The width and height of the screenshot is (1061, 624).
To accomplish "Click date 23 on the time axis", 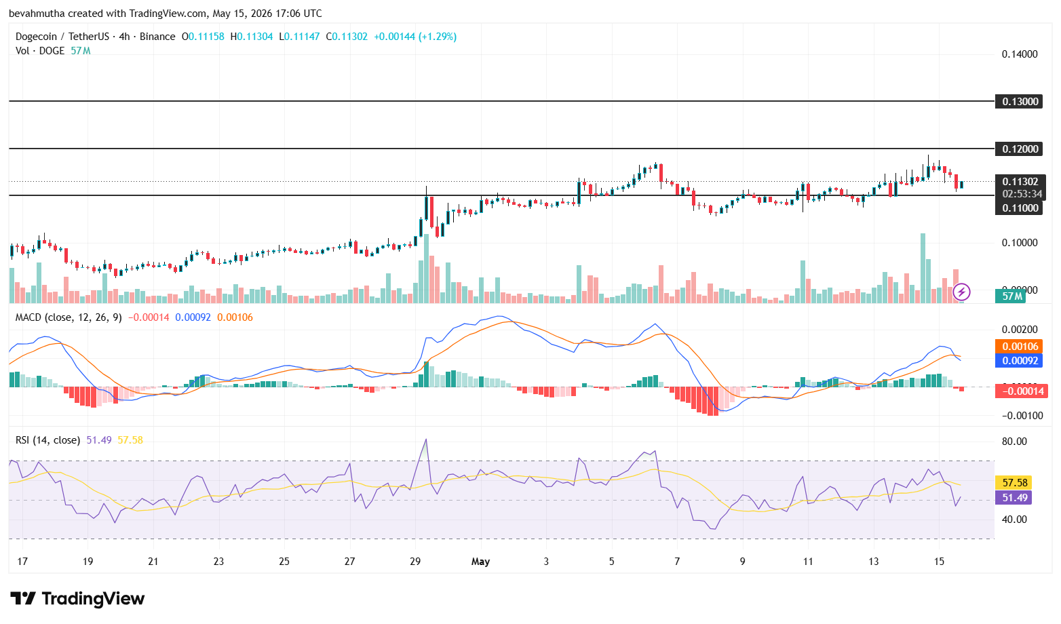I will pos(218,562).
